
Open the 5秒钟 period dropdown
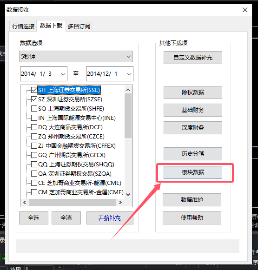76,57
